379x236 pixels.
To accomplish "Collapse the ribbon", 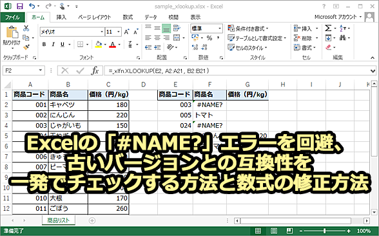I will pyautogui.click(x=373, y=58).
